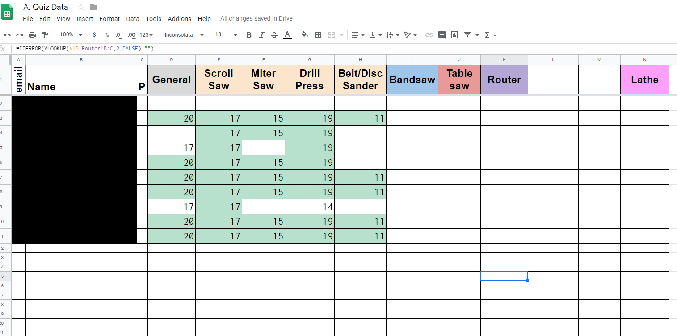Image resolution: width=677 pixels, height=336 pixels.
Task: Insert a link using chain icon
Action: point(429,35)
